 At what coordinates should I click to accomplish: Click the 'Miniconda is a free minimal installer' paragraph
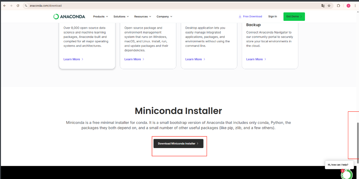(x=178, y=125)
